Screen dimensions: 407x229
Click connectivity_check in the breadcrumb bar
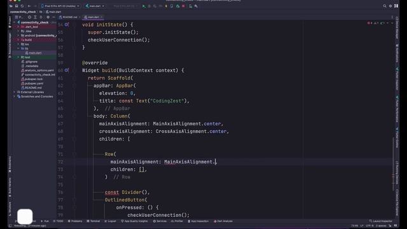23,12
